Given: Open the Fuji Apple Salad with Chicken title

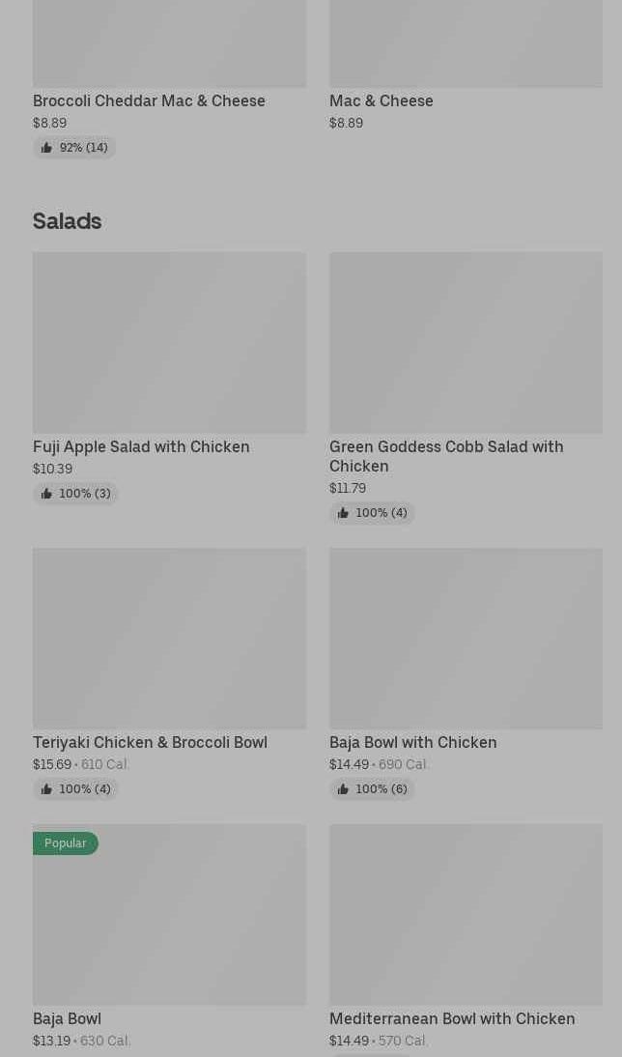Looking at the screenshot, I should [x=141, y=446].
